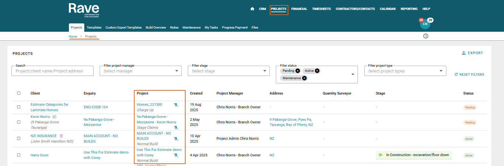This screenshot has width=504, height=166.
Task: Tick checkbox for Kevin Norris row
Action: (19, 122)
